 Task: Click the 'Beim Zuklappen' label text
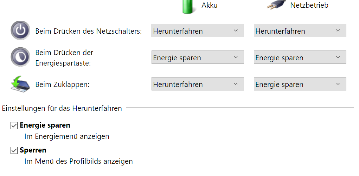point(62,84)
